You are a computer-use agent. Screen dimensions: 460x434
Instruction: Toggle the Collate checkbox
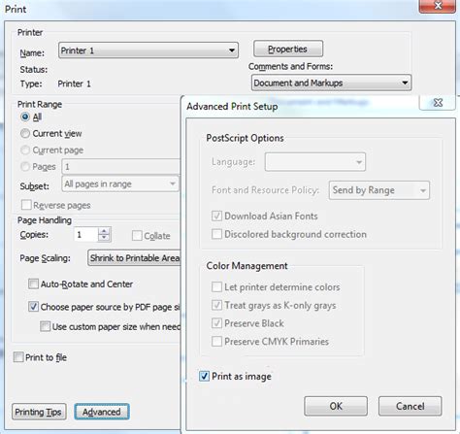point(137,236)
